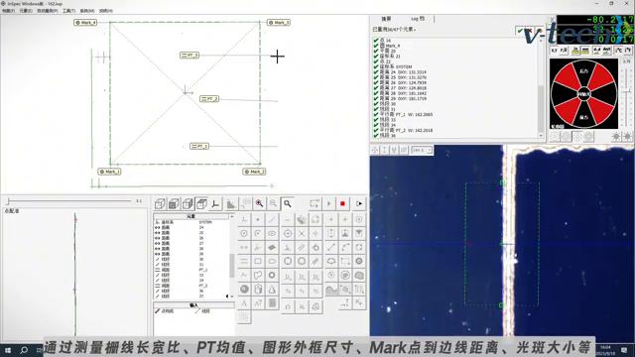Select the Mark_4 row in results list
Viewport: 635px width, 357px height.
click(387, 46)
